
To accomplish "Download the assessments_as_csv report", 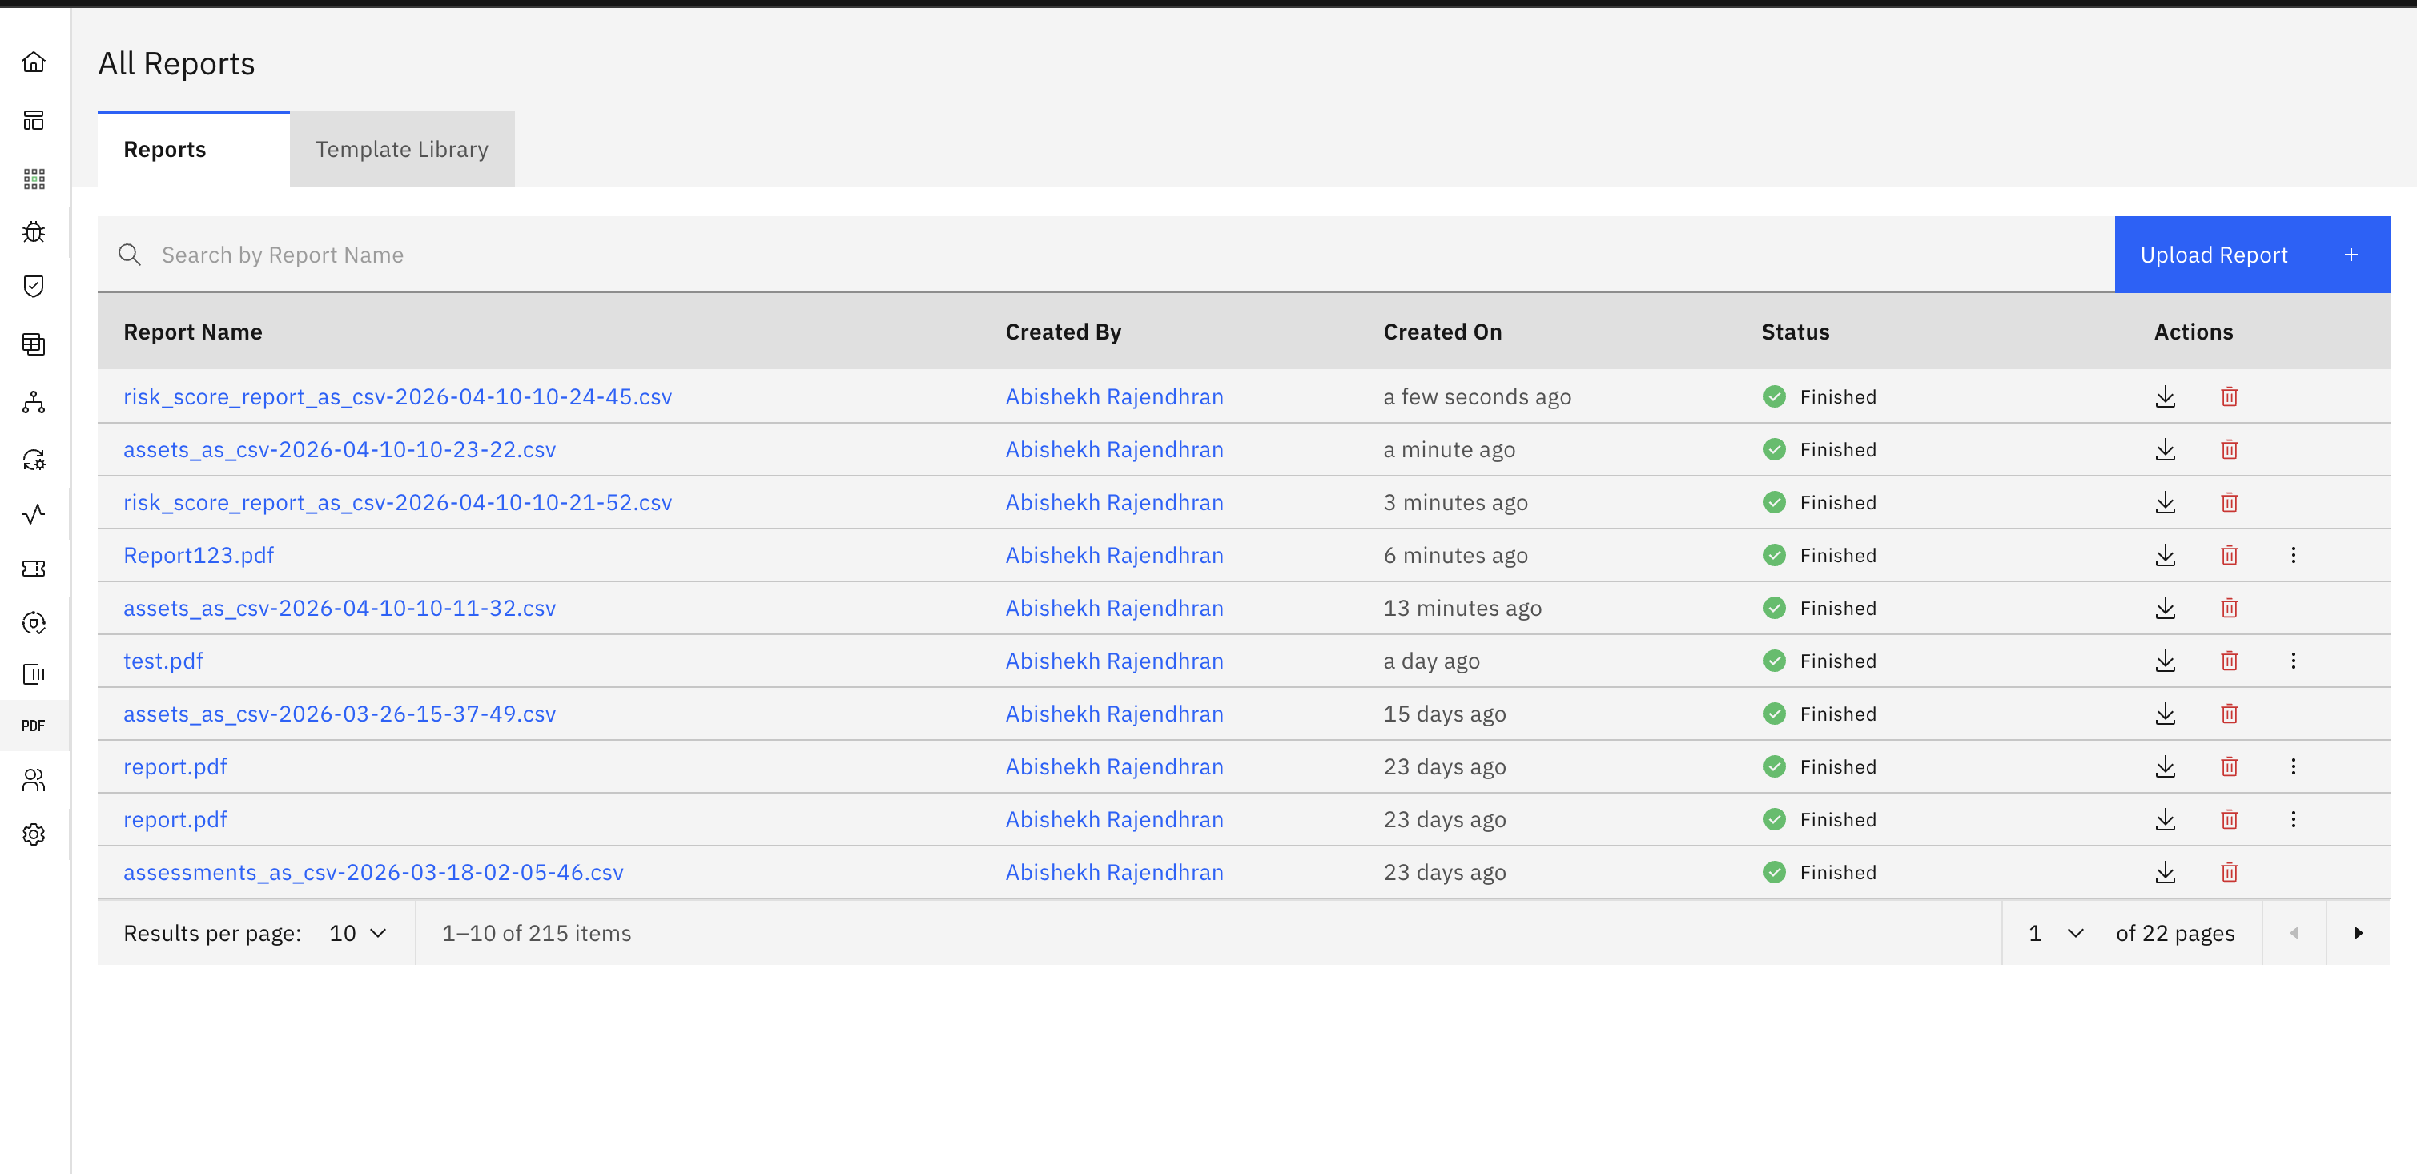I will (x=2165, y=872).
